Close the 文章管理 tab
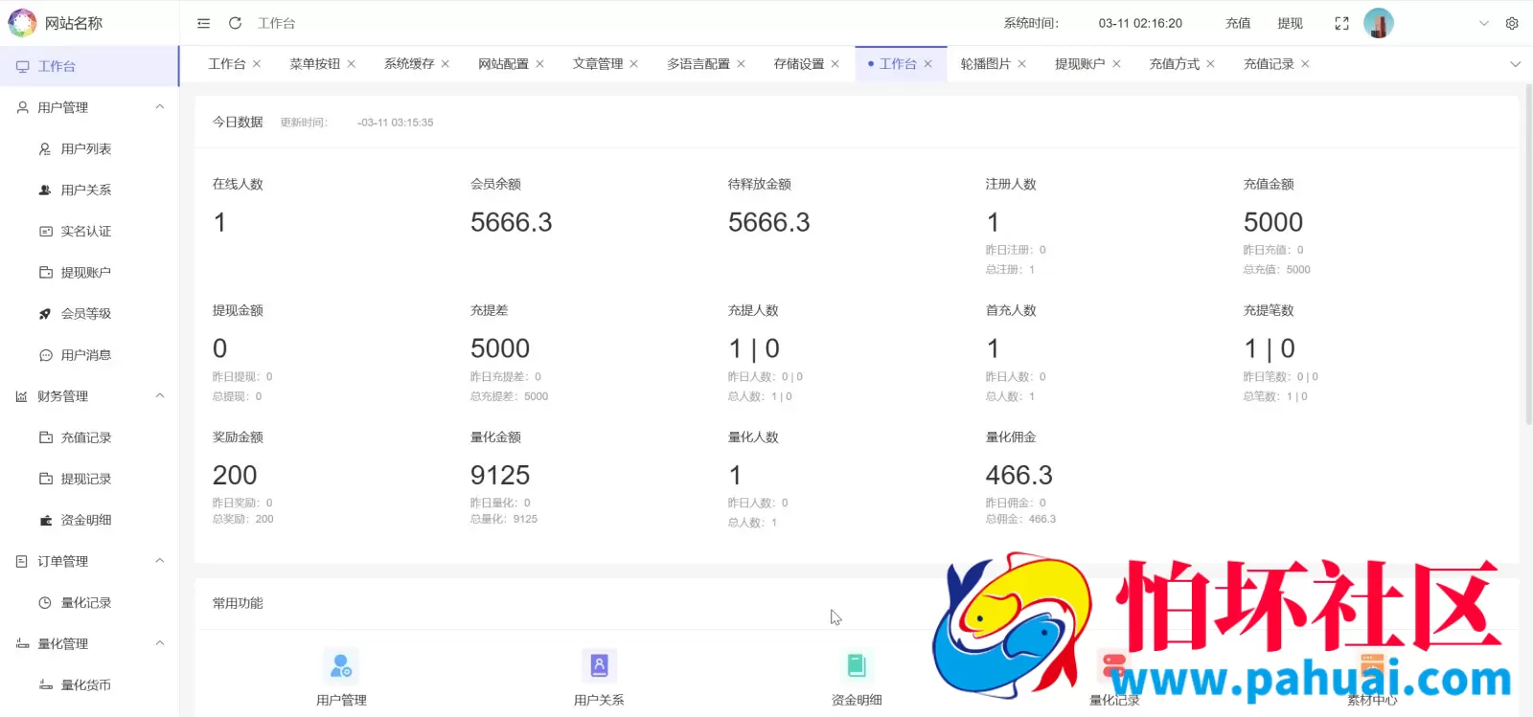 [634, 64]
